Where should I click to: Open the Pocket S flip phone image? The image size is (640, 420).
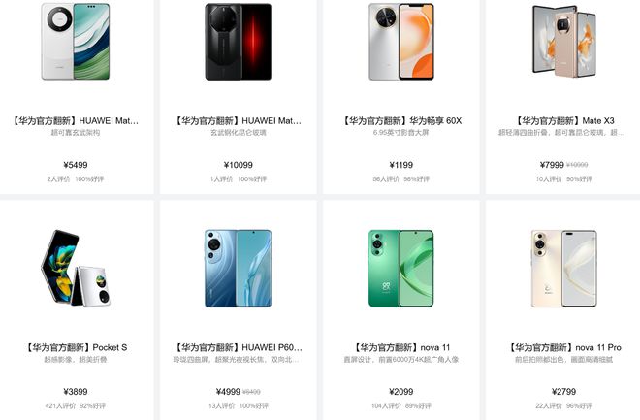click(76, 268)
